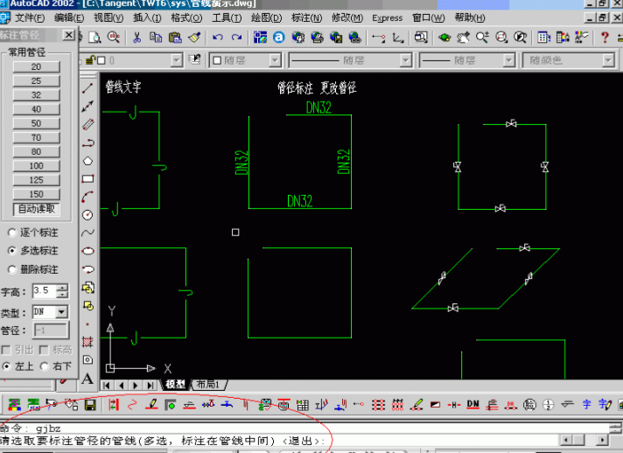
Task: Click the 字高 spinner arrows
Action: pyautogui.click(x=62, y=291)
